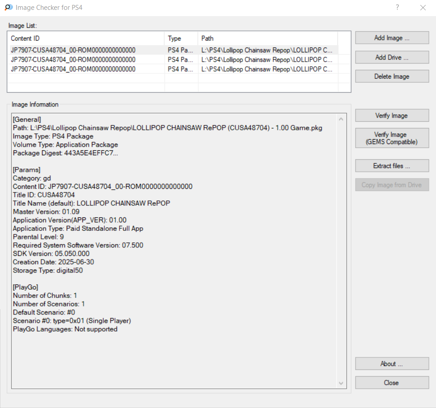Click the Image Checker magnifier app icon
Image resolution: width=436 pixels, height=408 pixels.
pos(9,8)
